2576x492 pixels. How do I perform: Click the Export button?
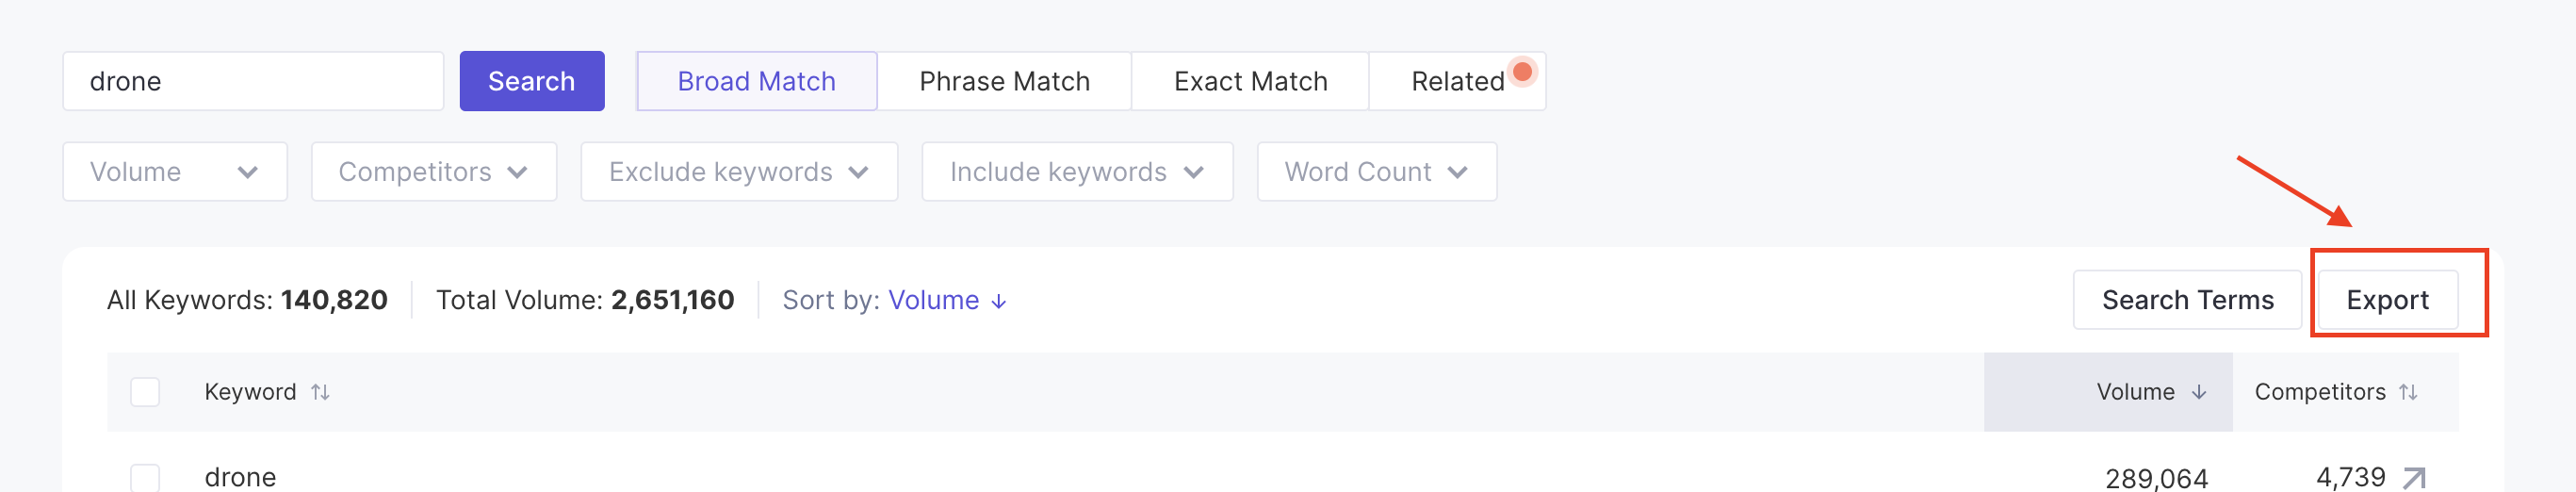click(x=2387, y=300)
